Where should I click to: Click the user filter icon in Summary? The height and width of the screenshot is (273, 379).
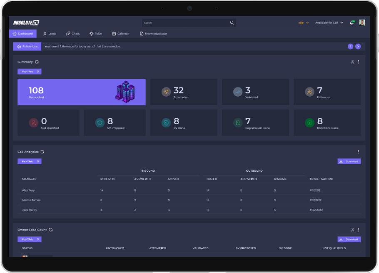click(352, 62)
